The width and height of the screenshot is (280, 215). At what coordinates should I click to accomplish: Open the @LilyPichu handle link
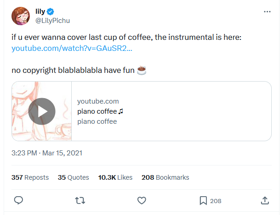(x=52, y=21)
